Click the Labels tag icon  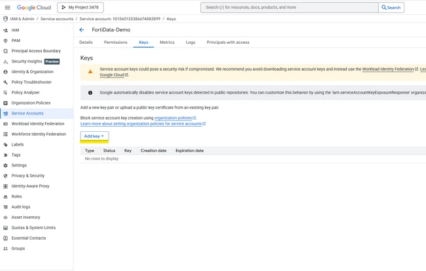[x=5, y=145]
